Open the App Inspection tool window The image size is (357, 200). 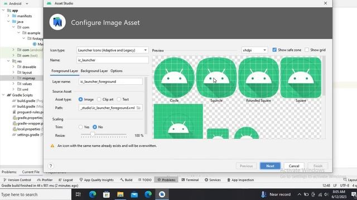point(240,180)
